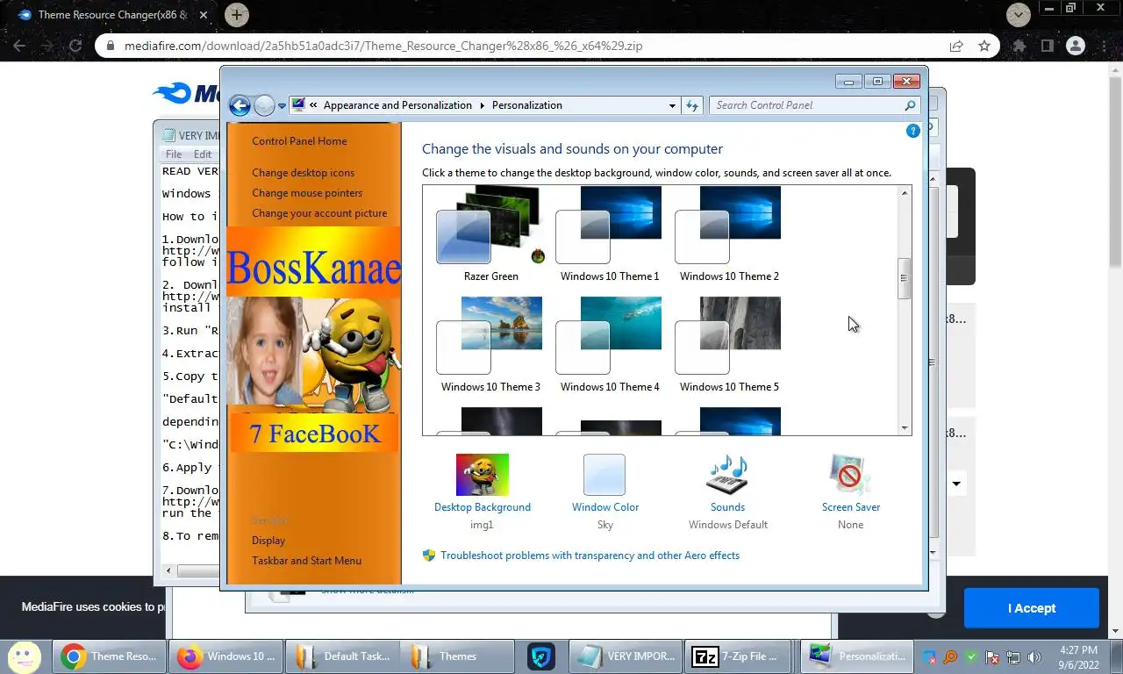The image size is (1123, 674).
Task: Expand the address bar history dropdown
Action: 672,105
